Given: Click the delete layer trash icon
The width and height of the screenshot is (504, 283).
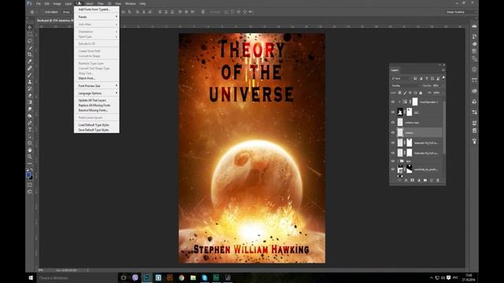Looking at the screenshot, I should coord(438,180).
